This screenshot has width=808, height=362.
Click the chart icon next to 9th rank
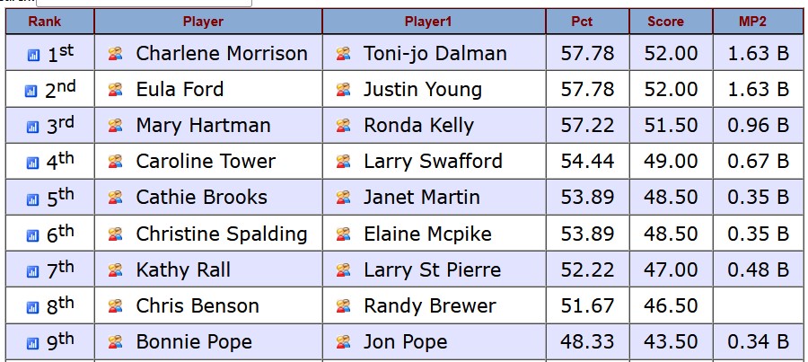(x=33, y=343)
